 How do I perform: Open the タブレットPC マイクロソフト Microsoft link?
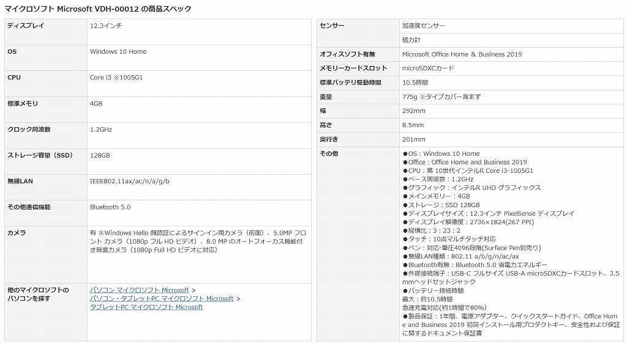click(x=146, y=307)
